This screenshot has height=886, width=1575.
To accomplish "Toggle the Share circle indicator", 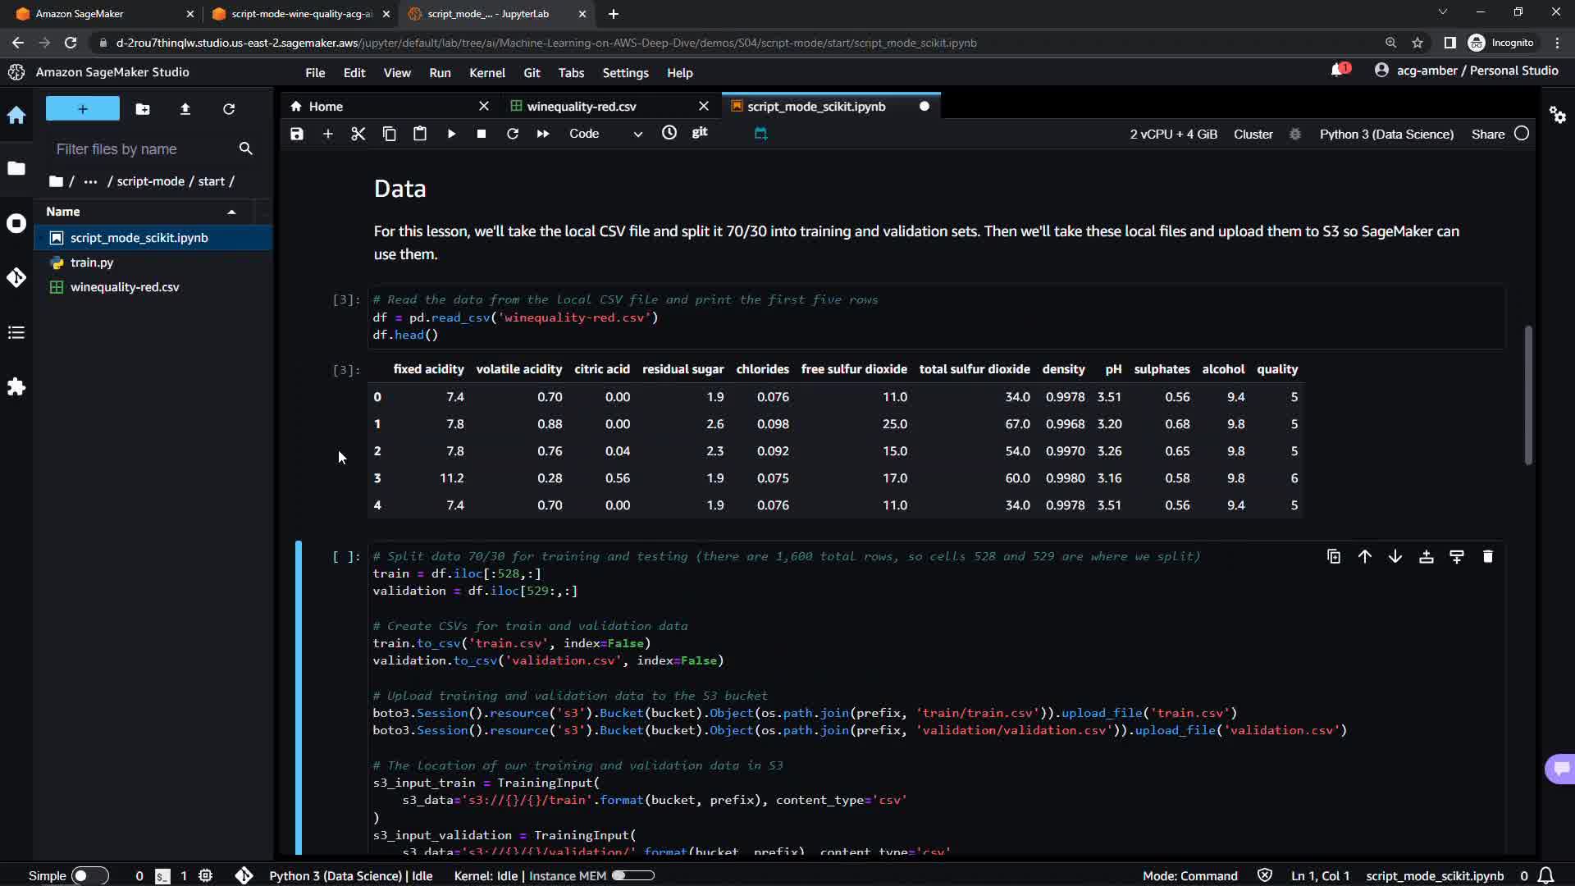I will tap(1522, 134).
